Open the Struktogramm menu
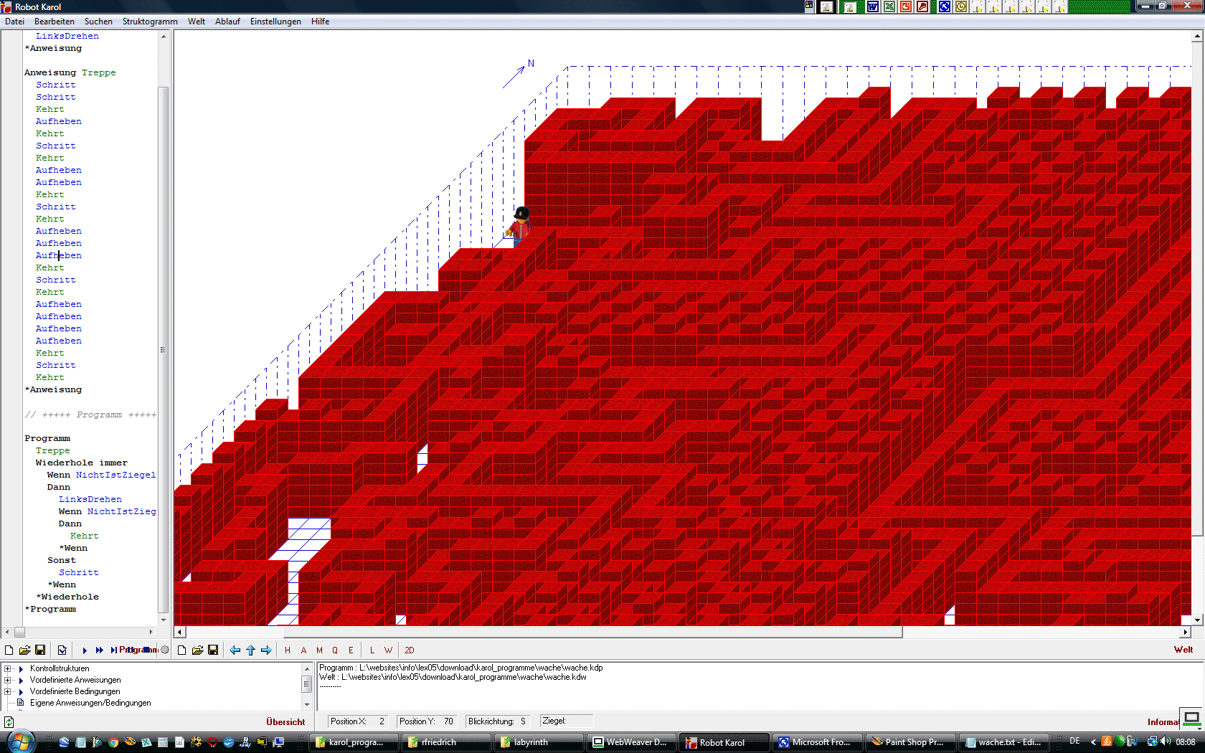The image size is (1205, 753). pos(149,22)
